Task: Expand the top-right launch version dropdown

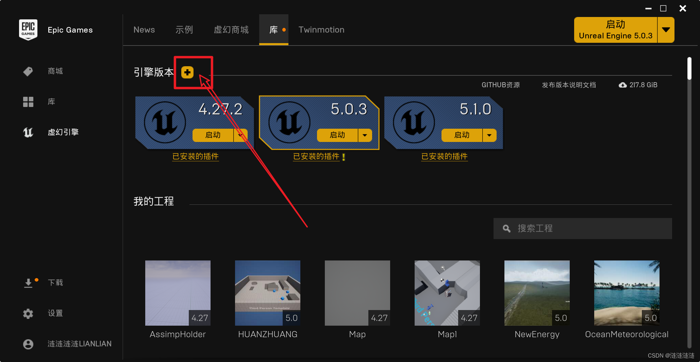Action: (666, 30)
